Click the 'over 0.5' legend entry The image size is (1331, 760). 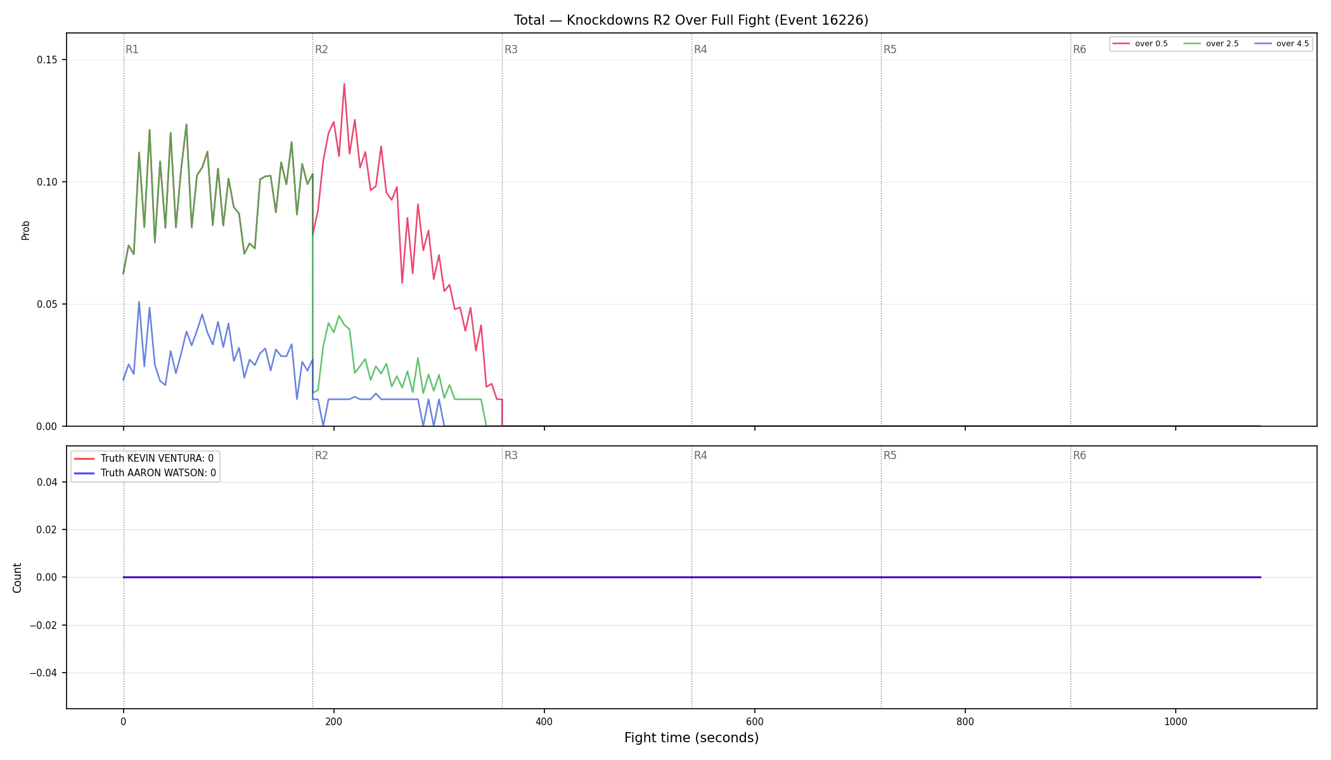pos(1140,44)
